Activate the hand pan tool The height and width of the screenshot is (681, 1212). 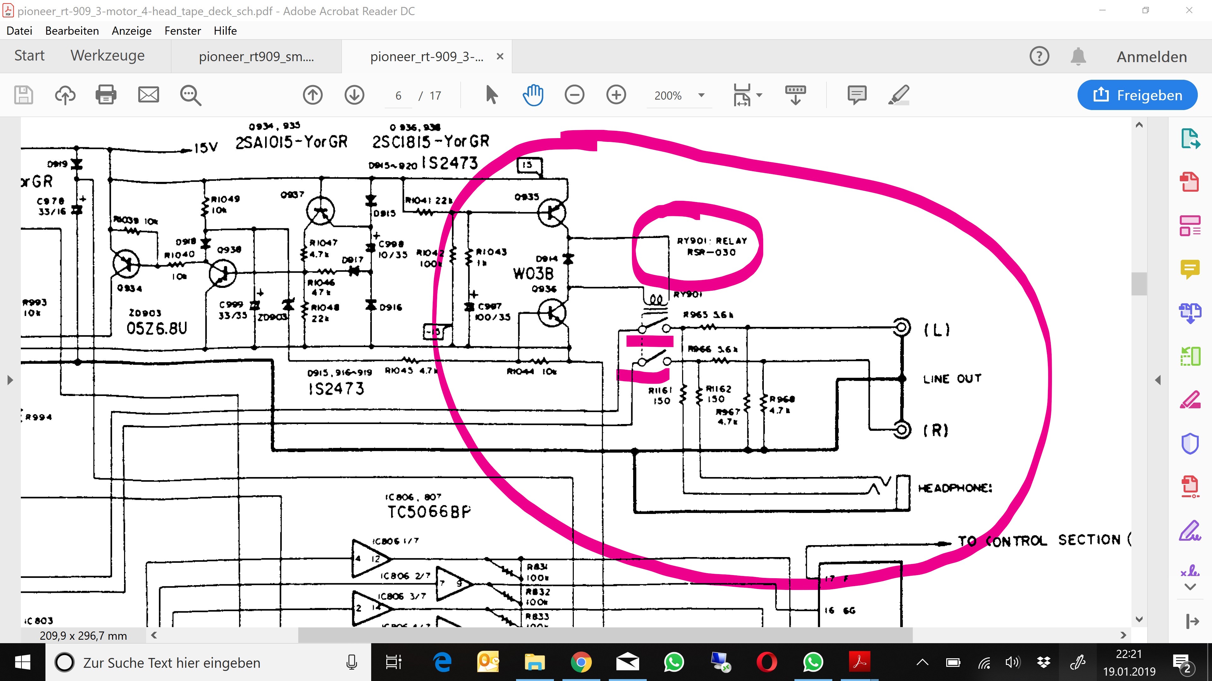[533, 95]
